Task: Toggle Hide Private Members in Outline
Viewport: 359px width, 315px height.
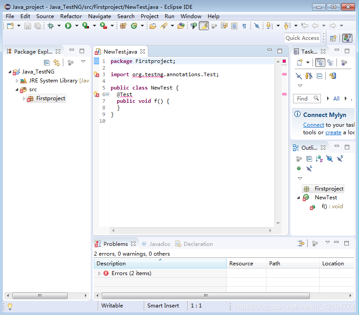Action: coord(298,168)
